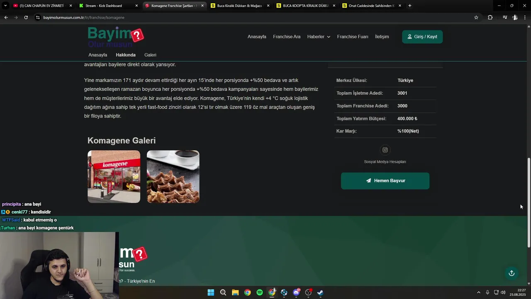Click the Komagene Galeri heading
The width and height of the screenshot is (531, 299).
coord(122,140)
